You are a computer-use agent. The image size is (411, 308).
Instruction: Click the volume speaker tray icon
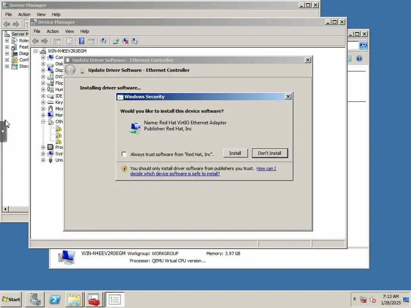[x=372, y=300]
